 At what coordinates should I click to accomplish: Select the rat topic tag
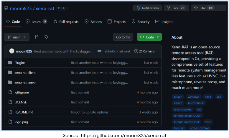click(199, 109)
